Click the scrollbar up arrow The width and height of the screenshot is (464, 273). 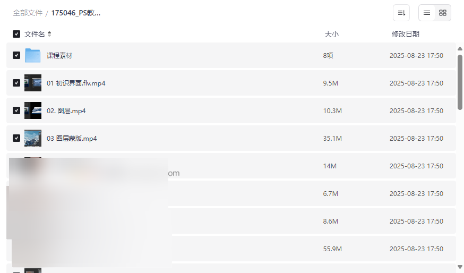click(x=460, y=49)
